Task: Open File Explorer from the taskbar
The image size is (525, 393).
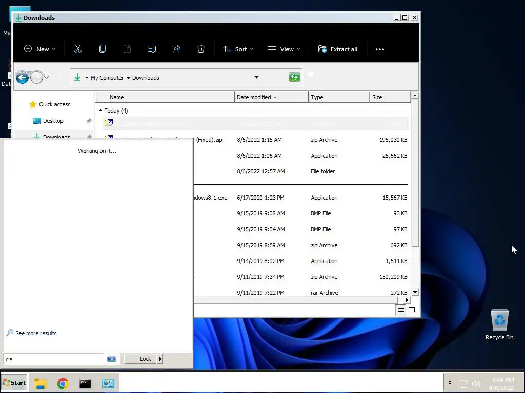Action: 41,383
